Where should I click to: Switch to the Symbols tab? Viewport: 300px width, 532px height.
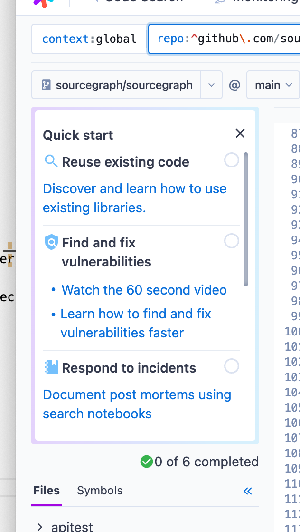(x=100, y=491)
